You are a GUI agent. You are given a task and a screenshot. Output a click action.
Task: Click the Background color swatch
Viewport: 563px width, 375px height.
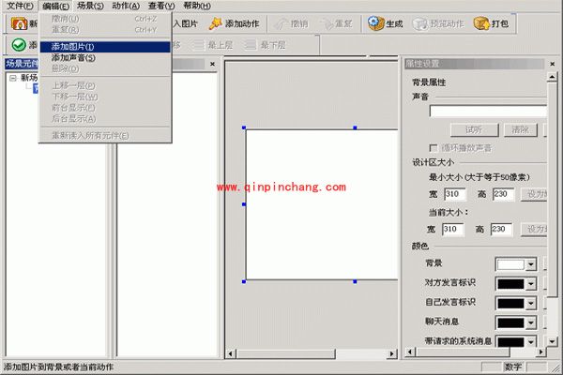[510, 264]
